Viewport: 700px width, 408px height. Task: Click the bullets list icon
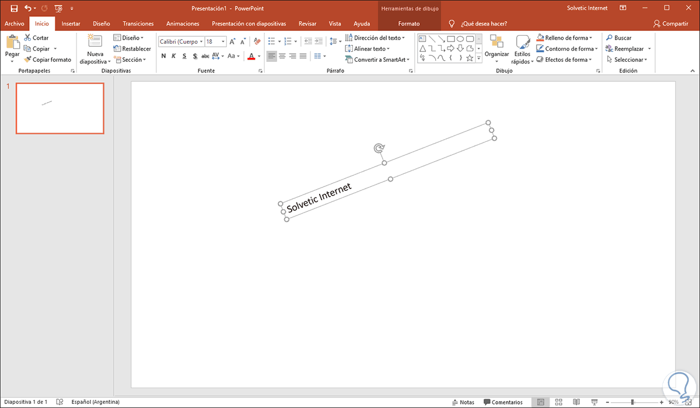click(x=272, y=41)
